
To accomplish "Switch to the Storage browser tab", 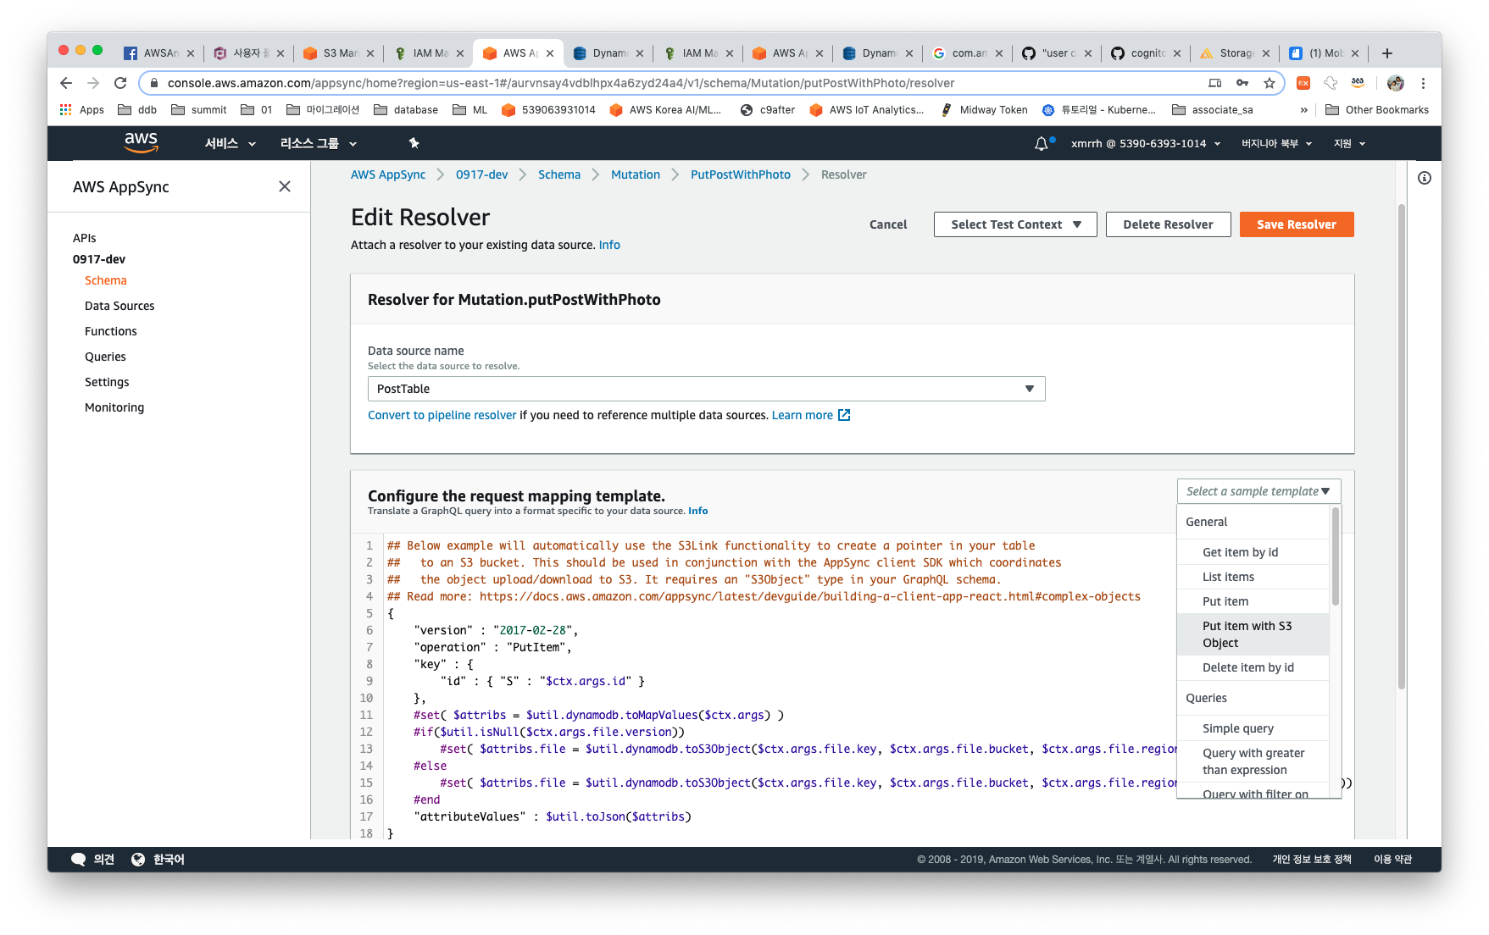I will tap(1235, 53).
